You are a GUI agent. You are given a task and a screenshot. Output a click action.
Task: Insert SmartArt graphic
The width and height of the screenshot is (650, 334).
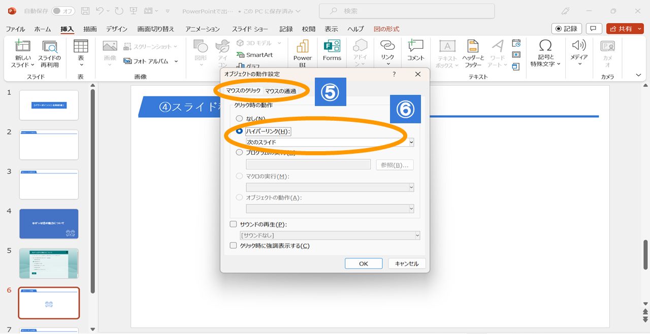pos(254,54)
